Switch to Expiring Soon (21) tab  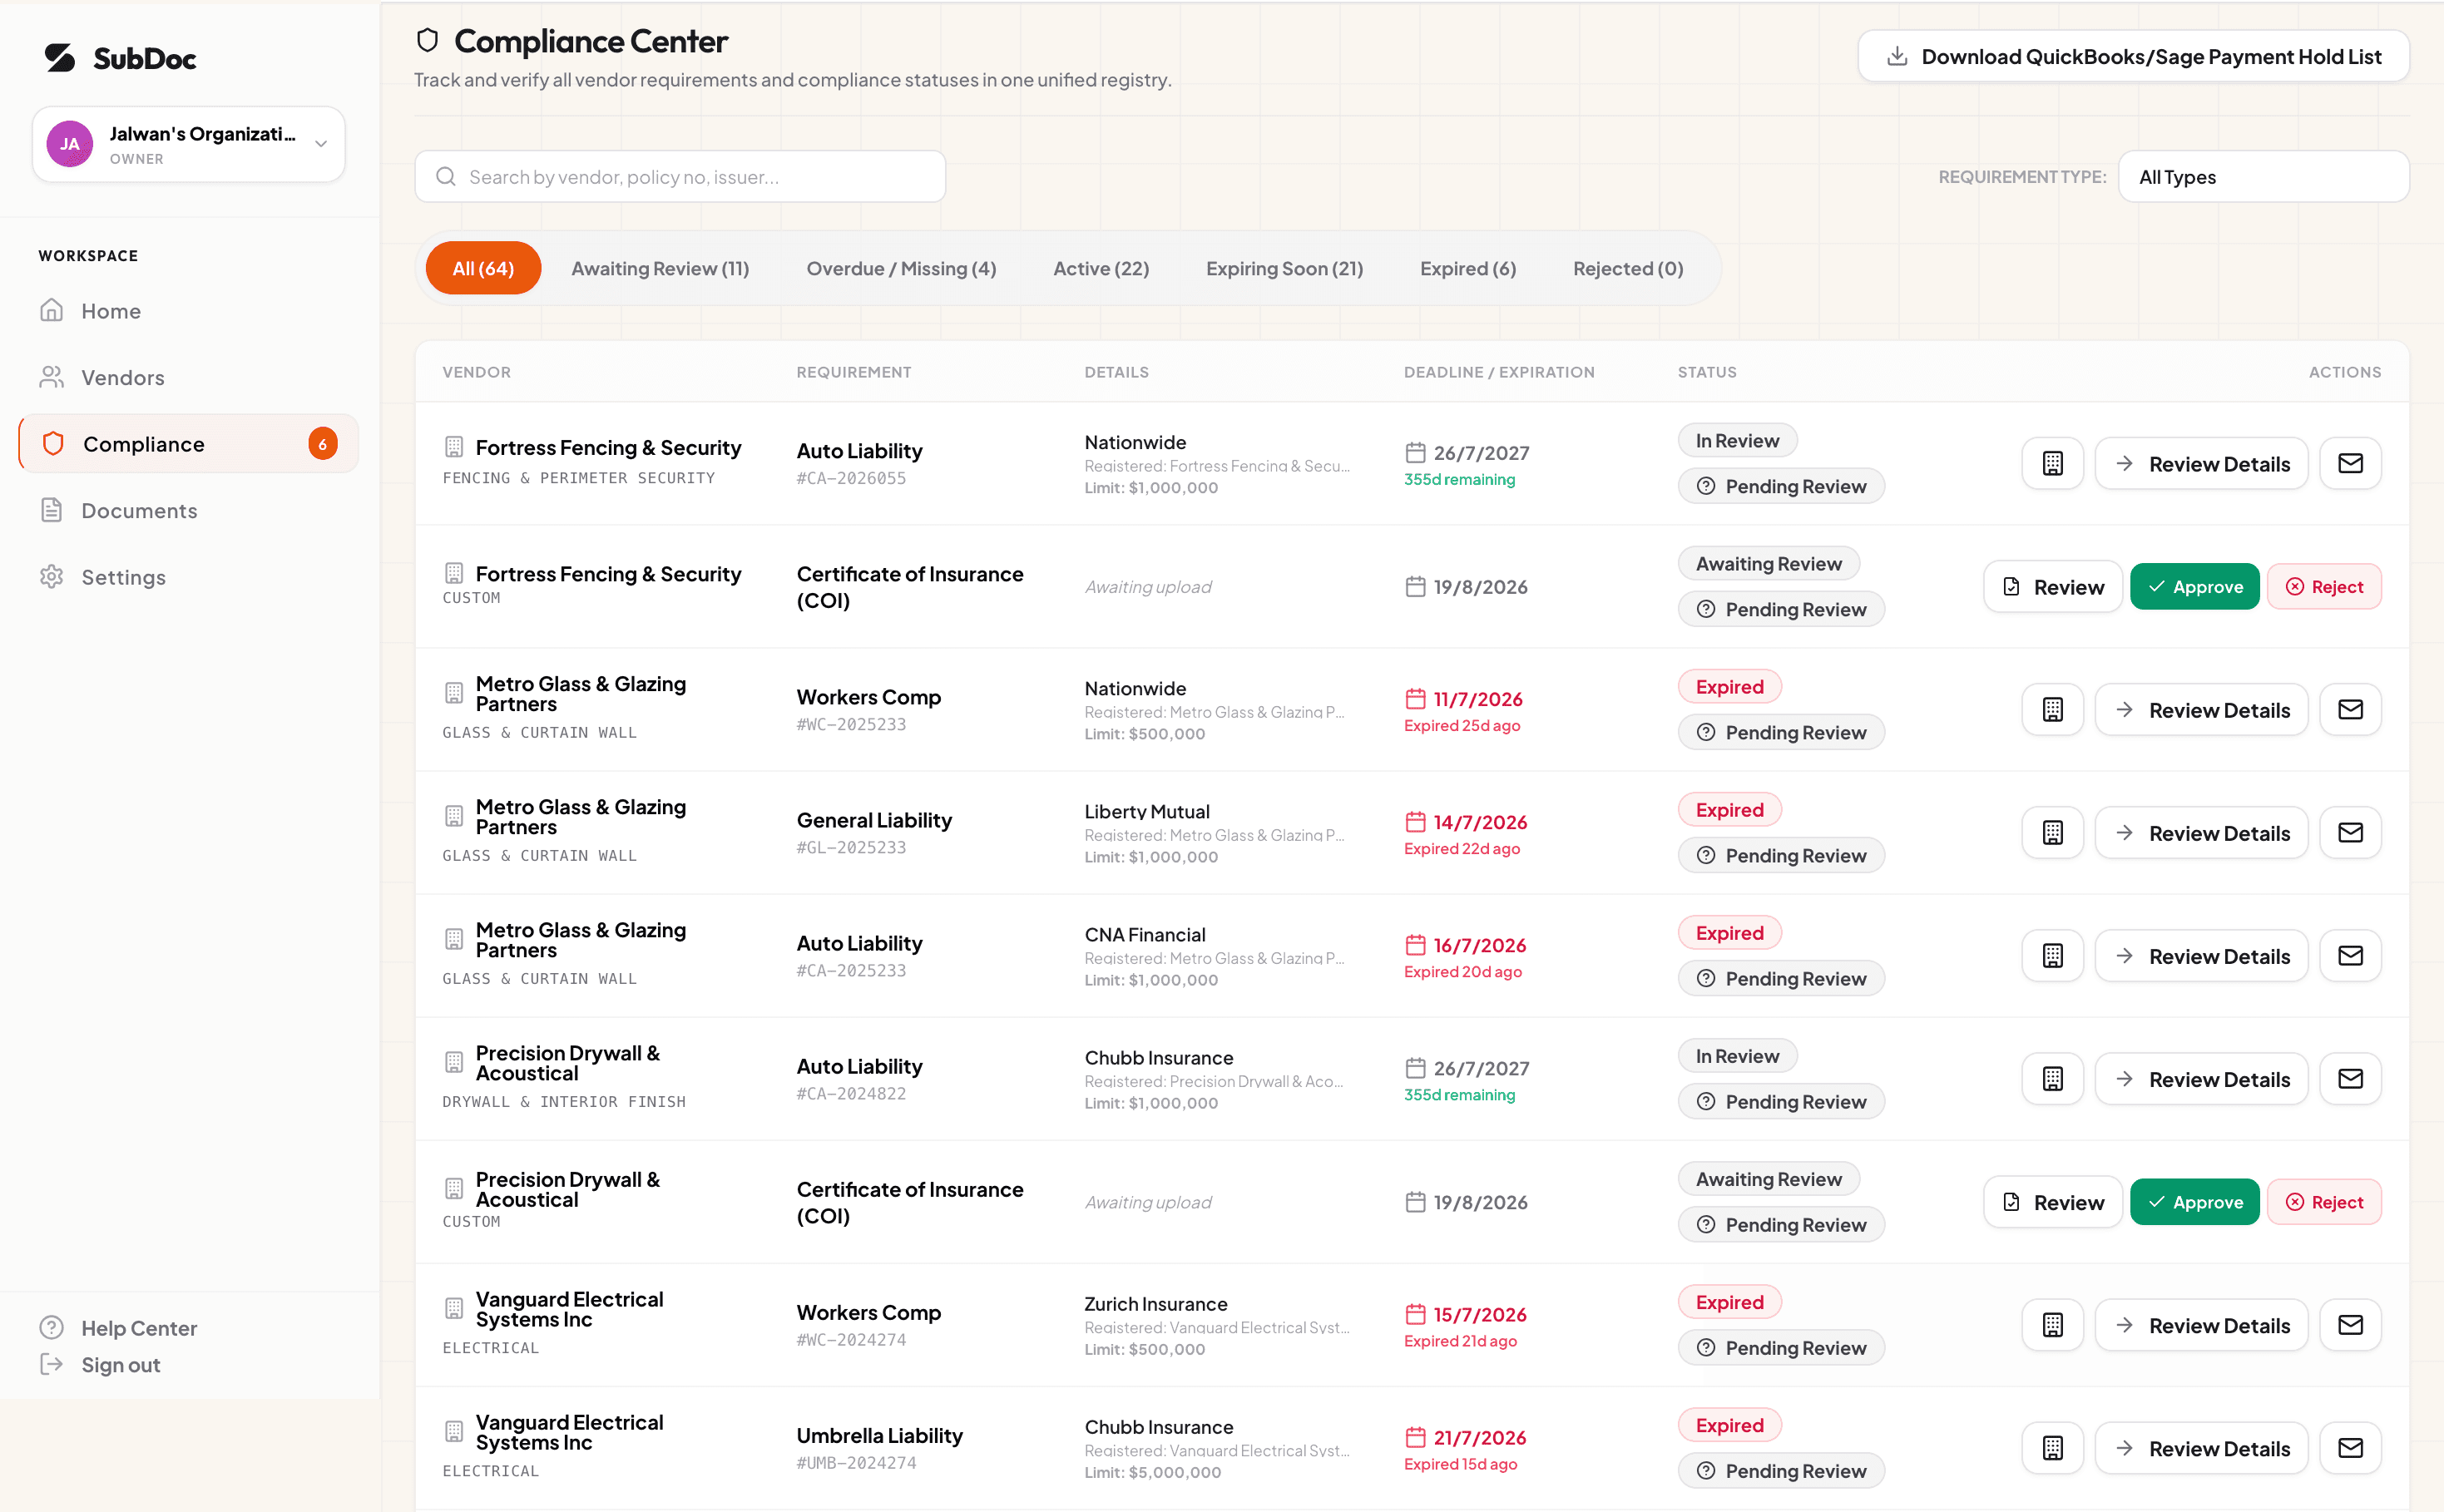tap(1284, 268)
